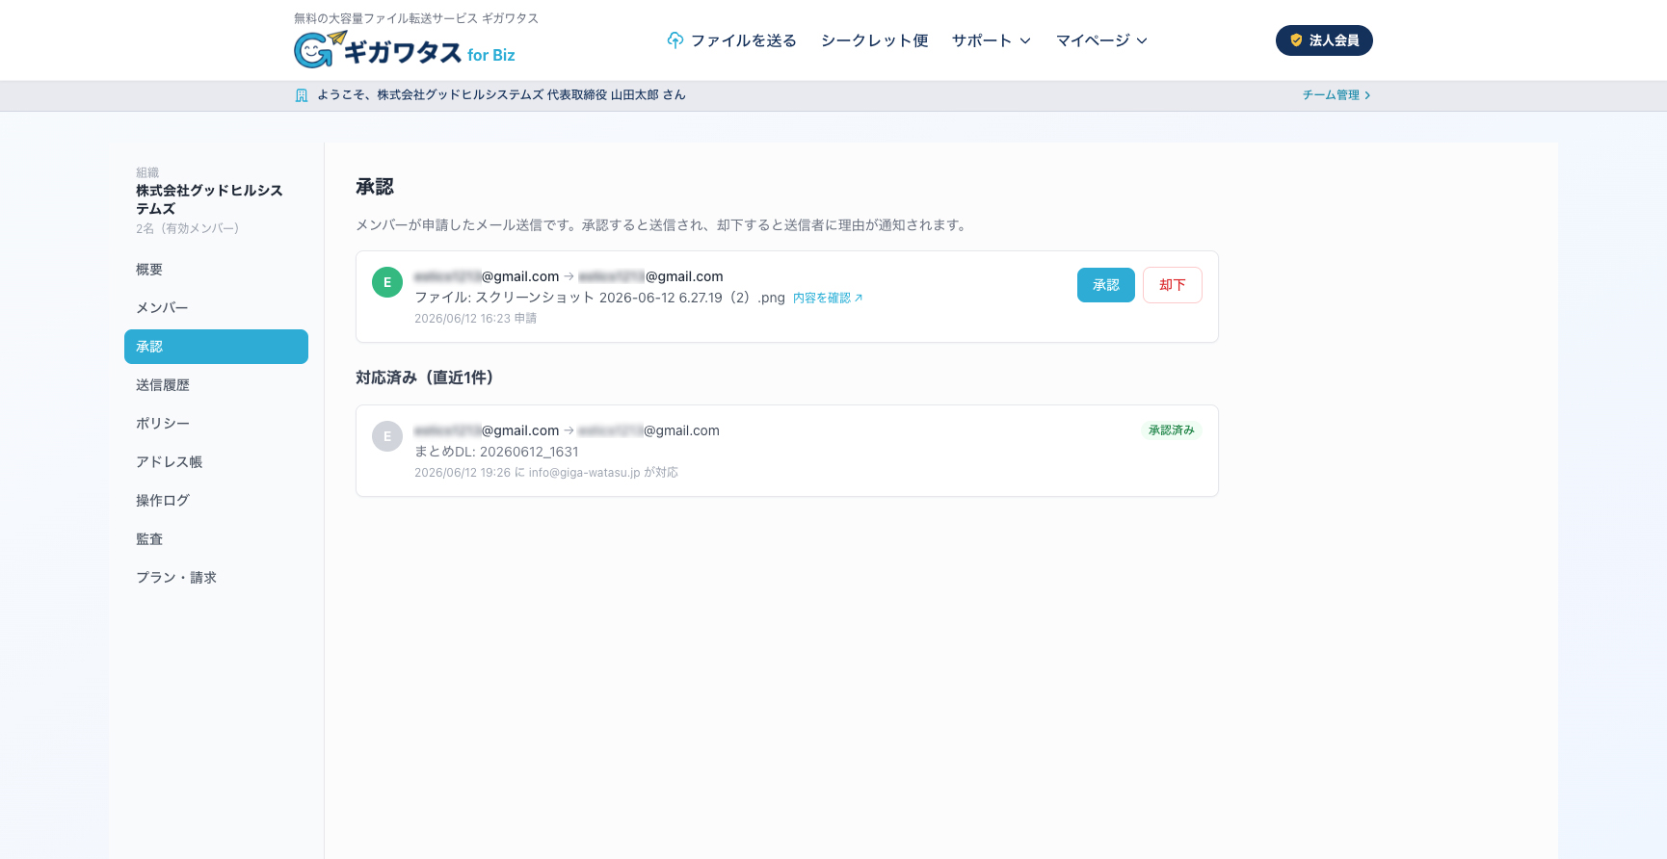This screenshot has width=1667, height=859.
Task: Click the 2名(有効メンバー) member count
Action: pyautogui.click(x=187, y=228)
